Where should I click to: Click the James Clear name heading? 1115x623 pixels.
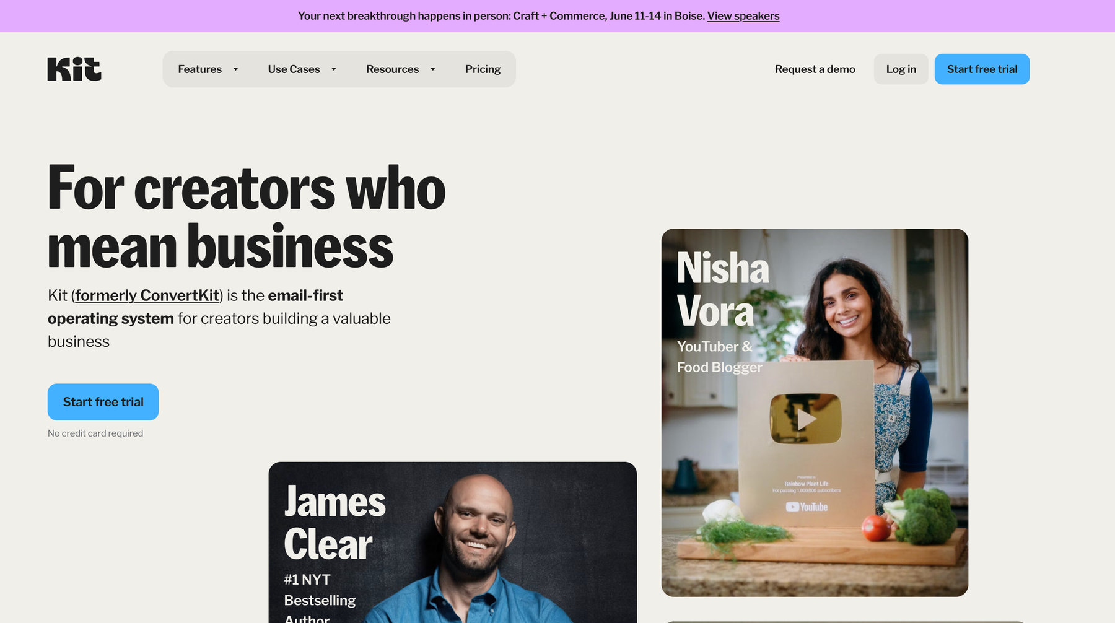(x=334, y=523)
